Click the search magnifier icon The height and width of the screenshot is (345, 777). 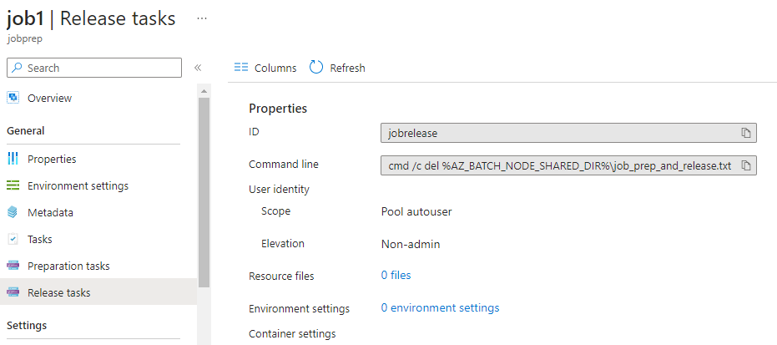(17, 68)
